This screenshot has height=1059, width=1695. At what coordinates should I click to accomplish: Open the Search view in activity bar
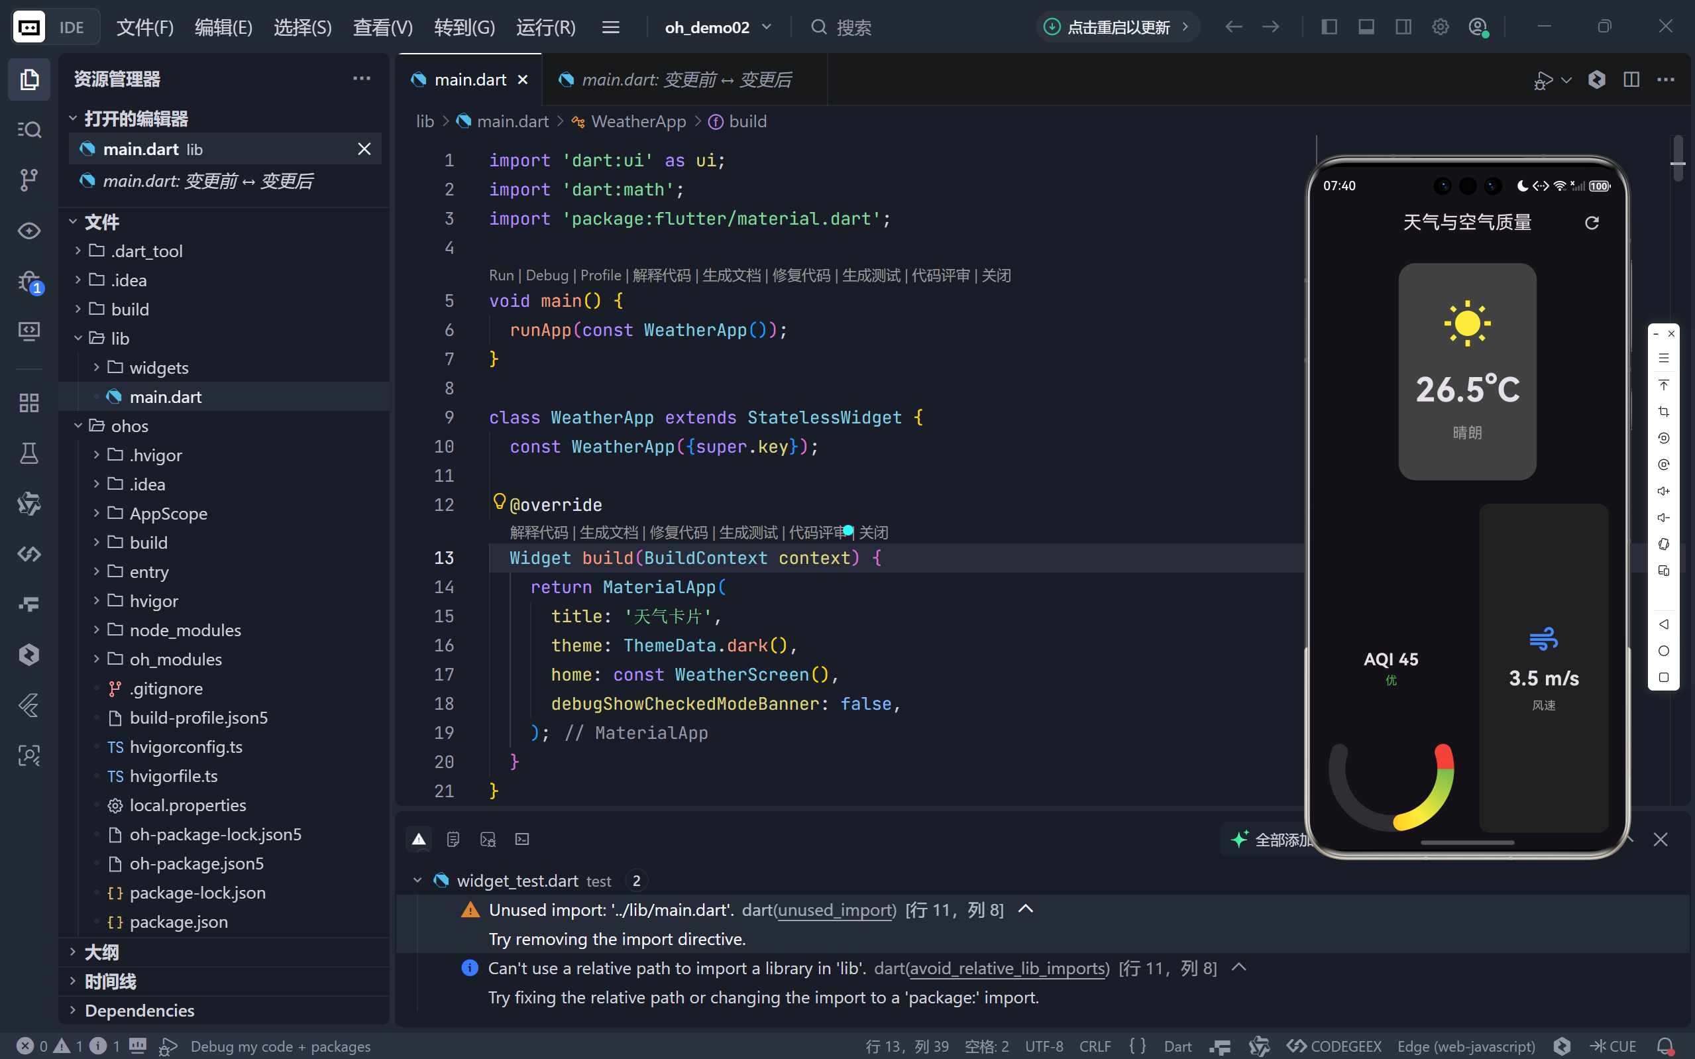click(x=28, y=130)
